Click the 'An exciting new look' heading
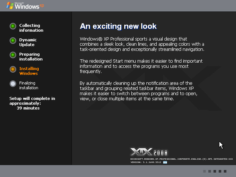 (118, 26)
